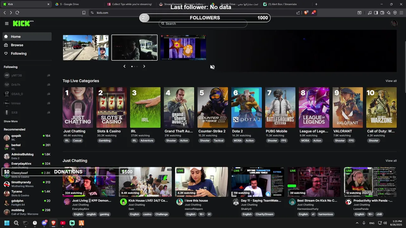
Task: Open Streamlabs app in taskbar
Action: click(x=72, y=223)
